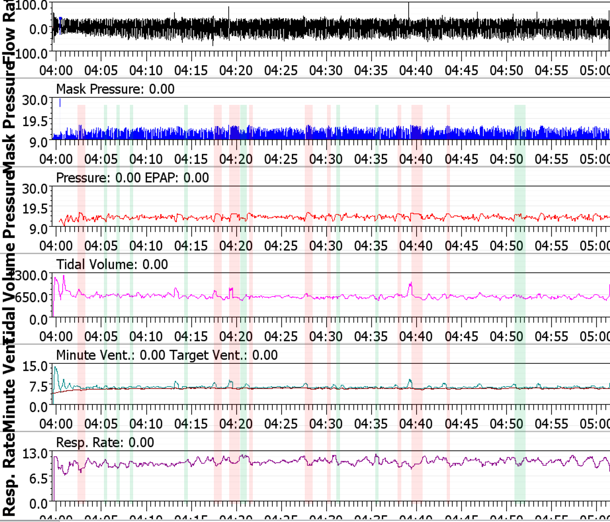The height and width of the screenshot is (522, 610).
Task: Click 04:45 on the Mask Pressure time axis
Action: coord(462,159)
